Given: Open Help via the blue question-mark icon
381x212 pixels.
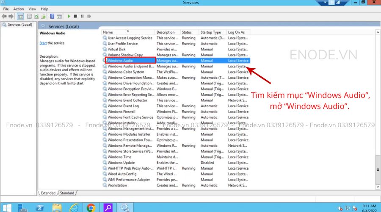Looking at the screenshot, I should (x=52, y=16).
